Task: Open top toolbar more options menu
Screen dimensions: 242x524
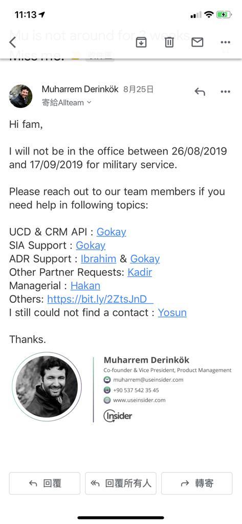Action: pyautogui.click(x=225, y=42)
